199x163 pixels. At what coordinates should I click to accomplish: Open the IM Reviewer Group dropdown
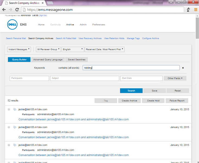click(48, 49)
